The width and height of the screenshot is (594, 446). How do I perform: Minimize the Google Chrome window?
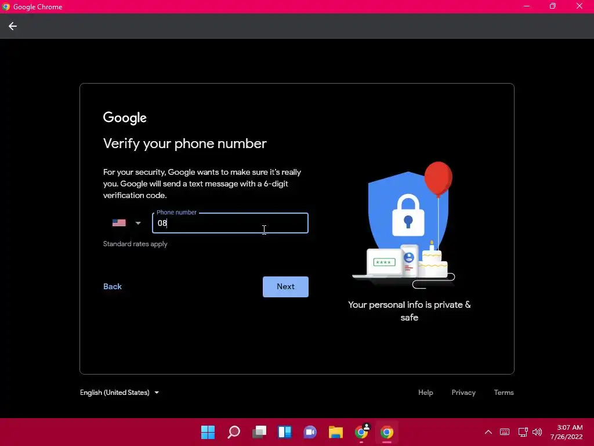pos(527,6)
